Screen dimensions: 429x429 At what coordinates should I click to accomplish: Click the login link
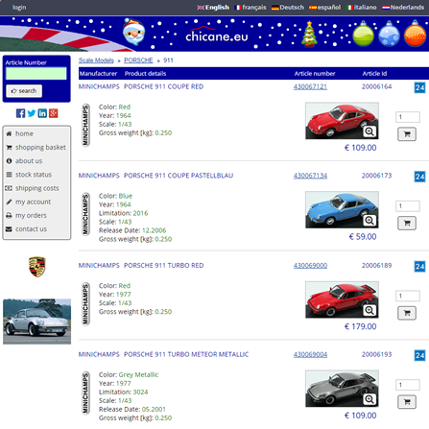[19, 7]
